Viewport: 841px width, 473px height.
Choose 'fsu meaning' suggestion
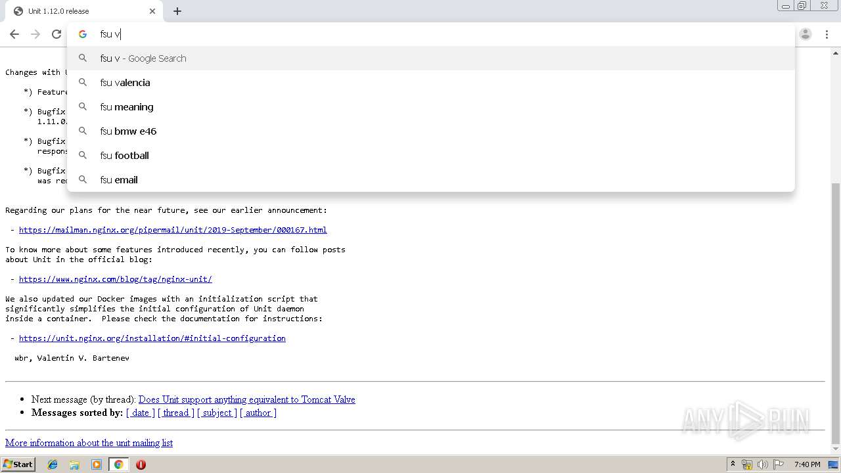431,107
